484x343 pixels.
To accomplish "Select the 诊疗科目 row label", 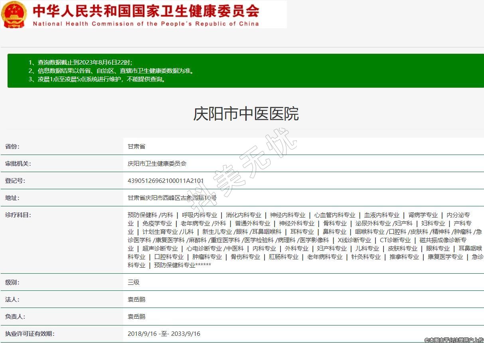I will [x=18, y=215].
